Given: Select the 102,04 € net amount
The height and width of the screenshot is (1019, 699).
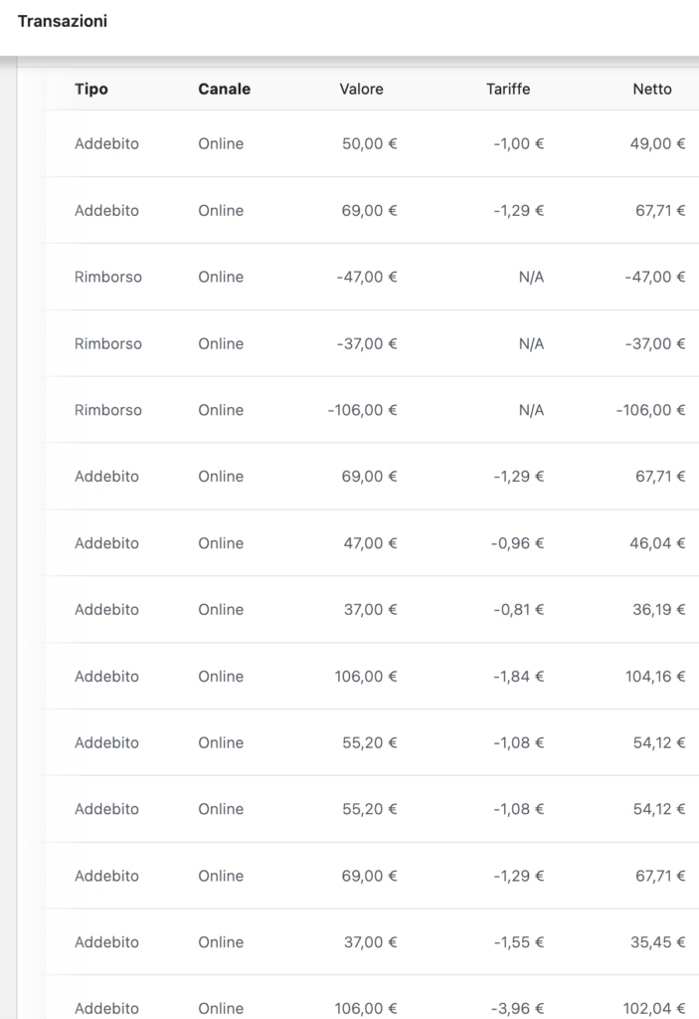Looking at the screenshot, I should pyautogui.click(x=653, y=1008).
